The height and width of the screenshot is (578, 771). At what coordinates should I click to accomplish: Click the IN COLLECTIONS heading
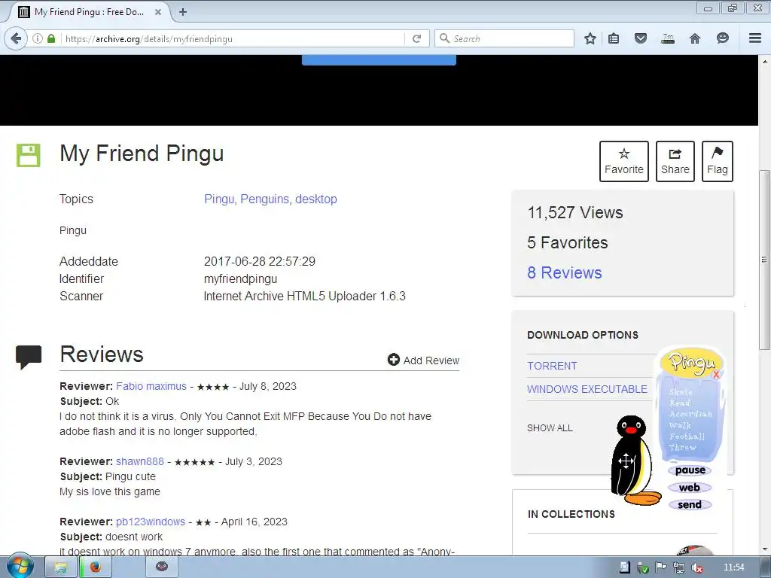point(571,514)
